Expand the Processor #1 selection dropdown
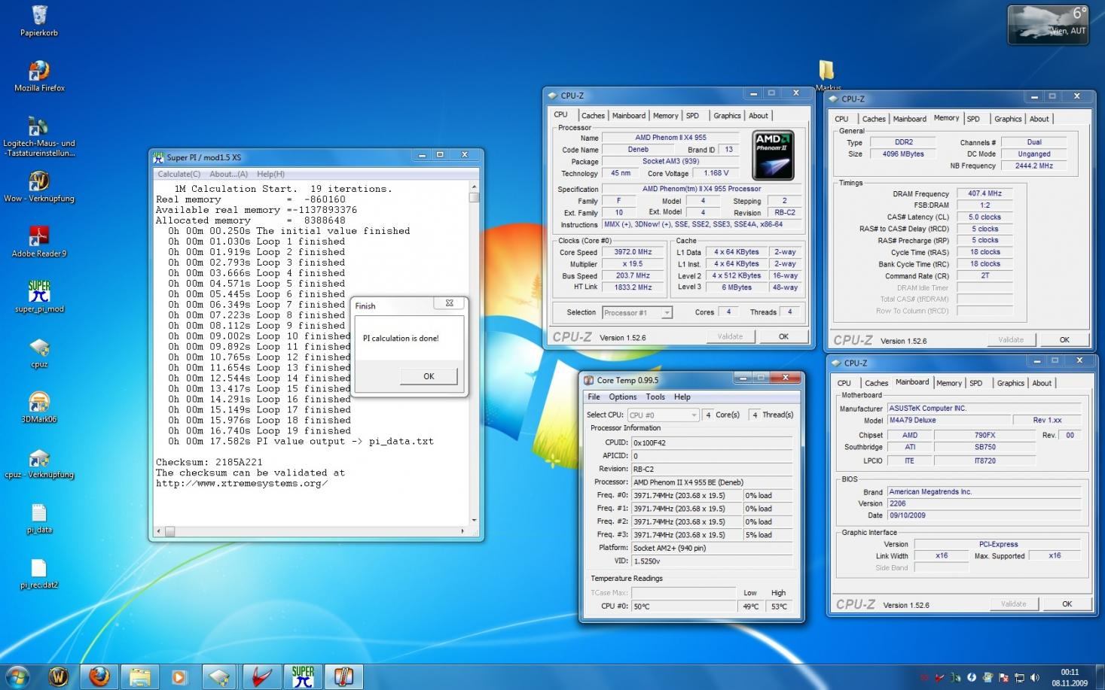1105x690 pixels. tap(666, 312)
